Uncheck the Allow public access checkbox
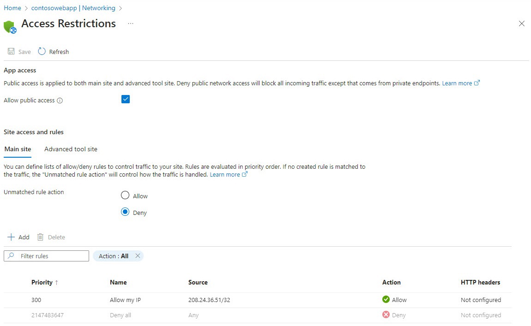Screen dimensions: 531x326 click(125, 99)
